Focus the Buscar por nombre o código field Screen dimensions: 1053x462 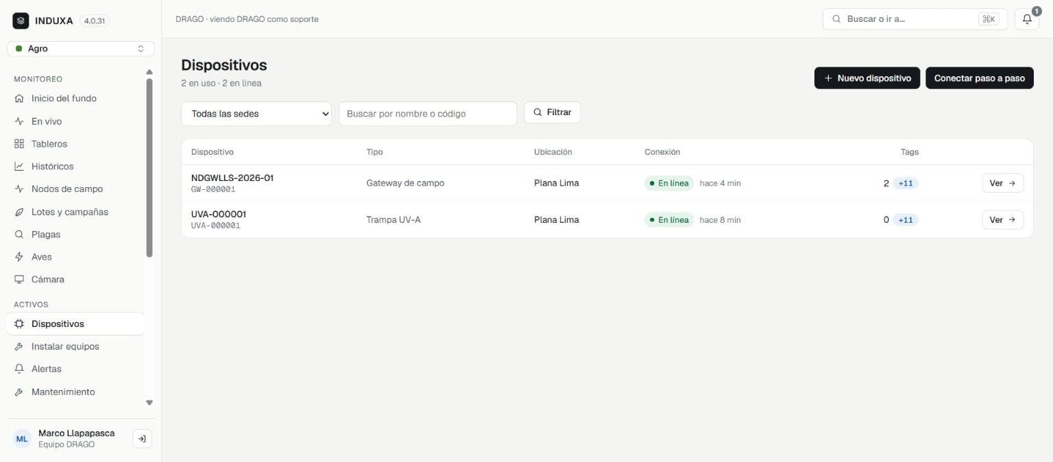tap(428, 114)
